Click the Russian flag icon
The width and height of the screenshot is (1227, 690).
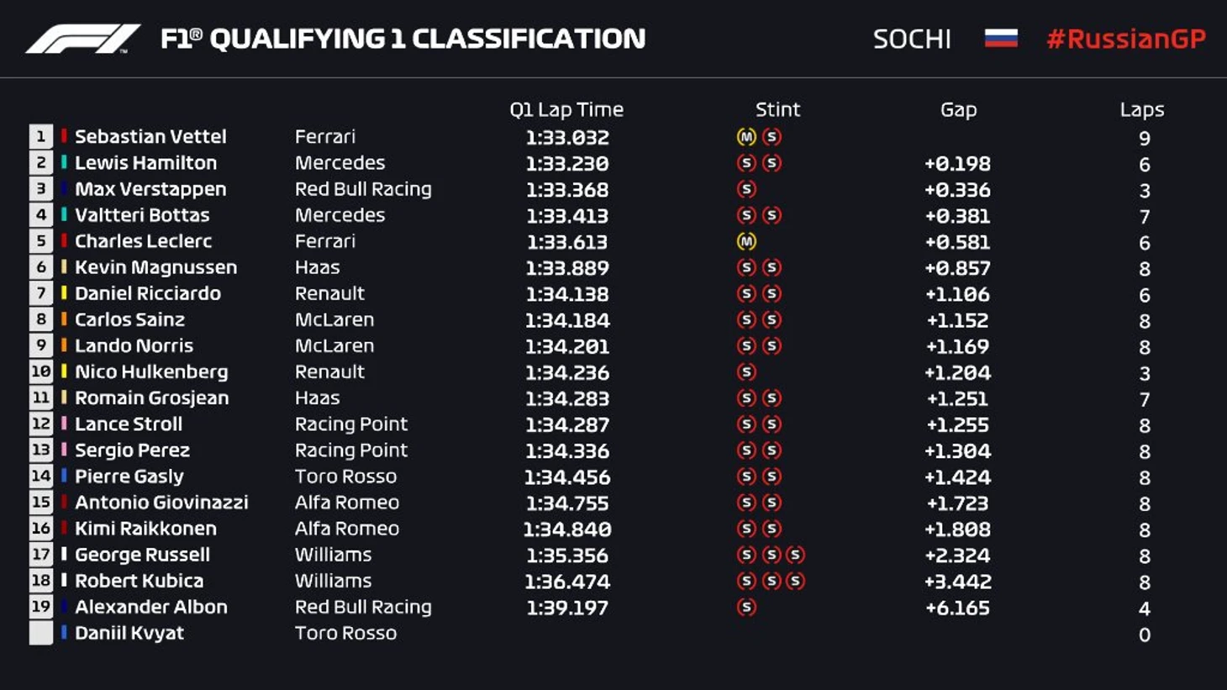point(1000,39)
